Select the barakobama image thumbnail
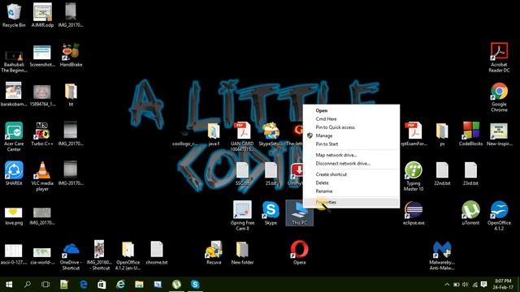This screenshot has height=292, width=520. [14, 94]
